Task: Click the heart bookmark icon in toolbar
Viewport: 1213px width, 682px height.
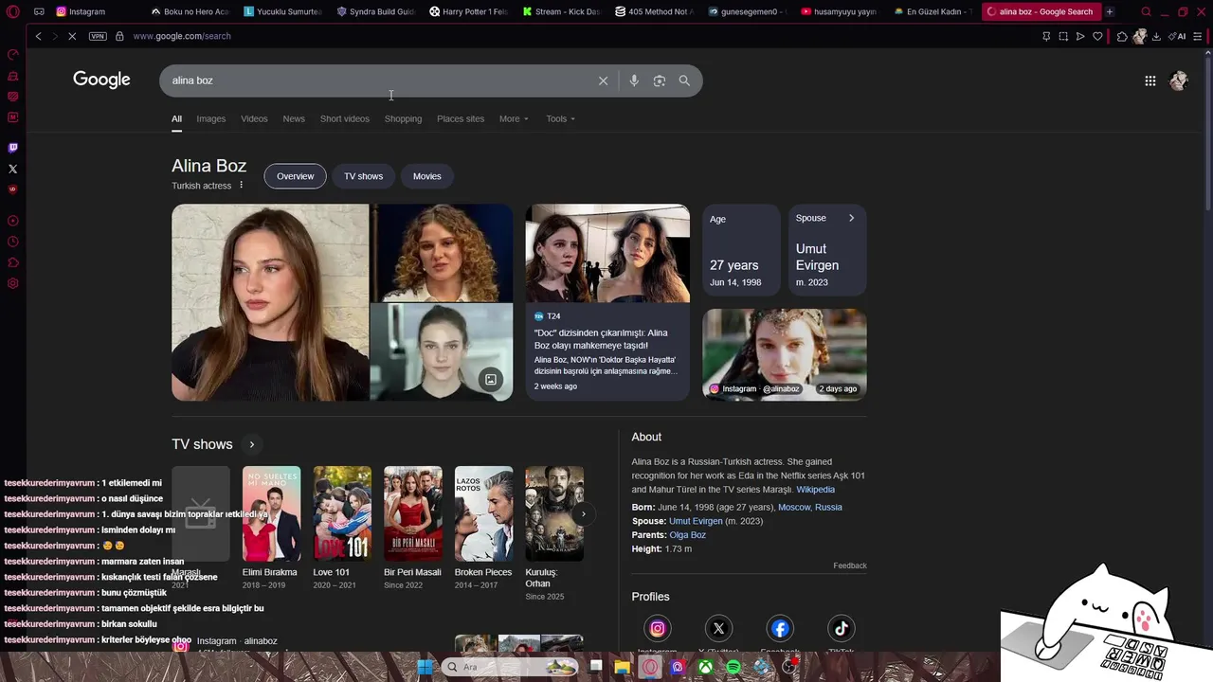Action: (x=1097, y=36)
